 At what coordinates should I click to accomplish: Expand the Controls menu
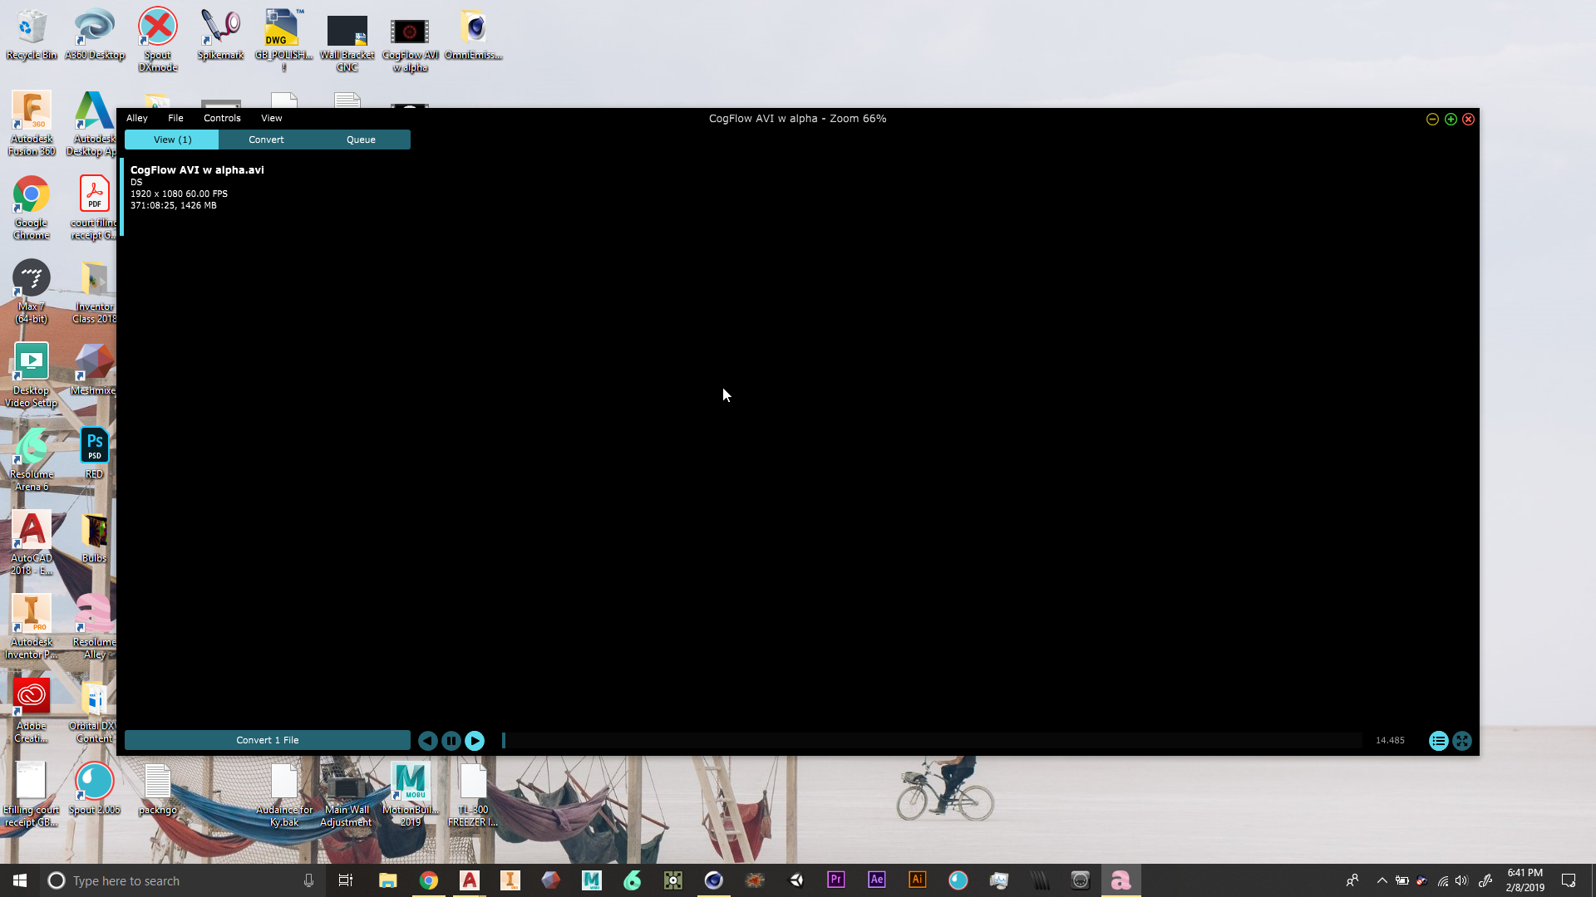tap(222, 118)
